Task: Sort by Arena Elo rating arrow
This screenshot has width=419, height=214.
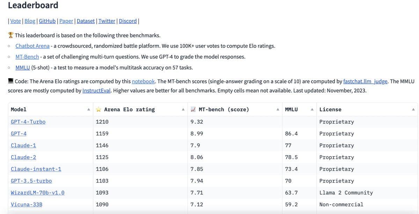Action: (183, 109)
